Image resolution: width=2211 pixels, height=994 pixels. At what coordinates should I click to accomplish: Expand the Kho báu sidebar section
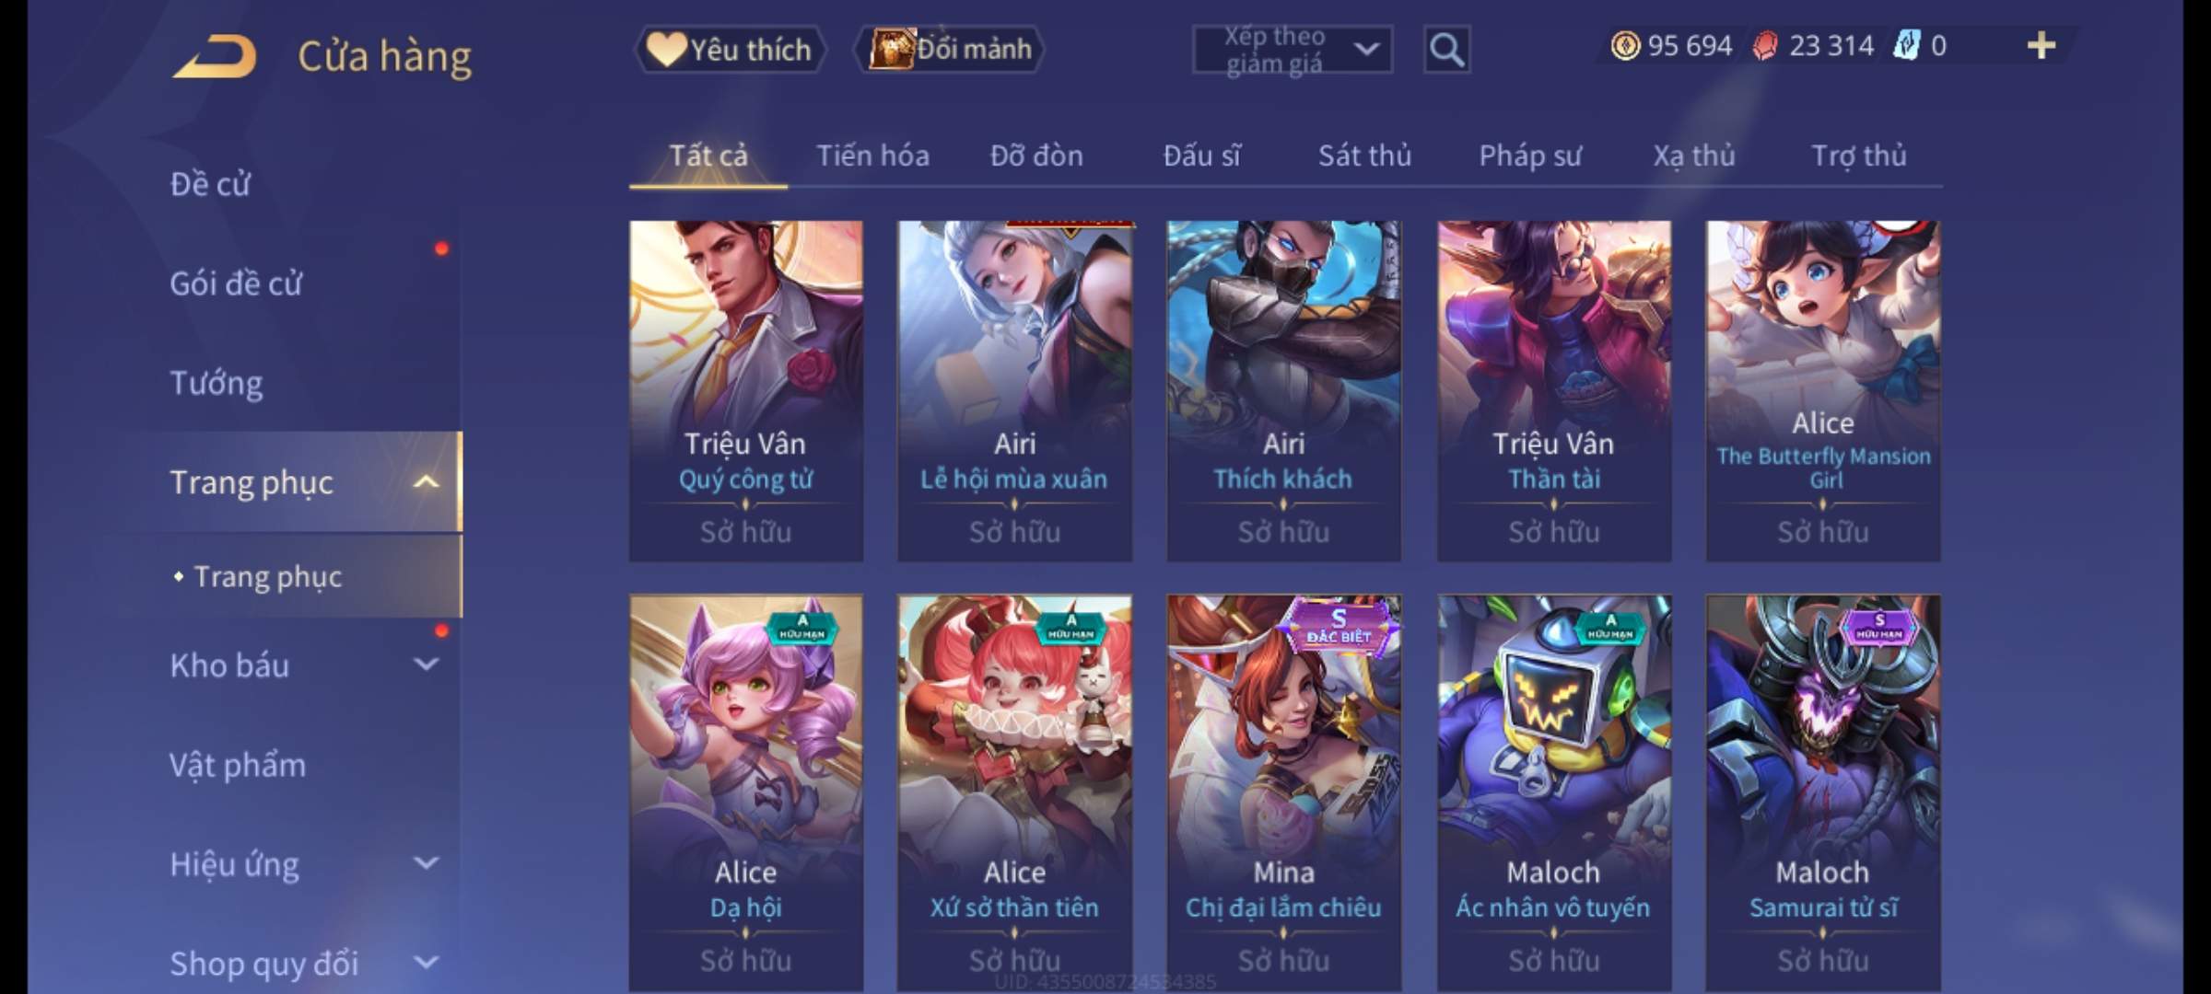(426, 664)
